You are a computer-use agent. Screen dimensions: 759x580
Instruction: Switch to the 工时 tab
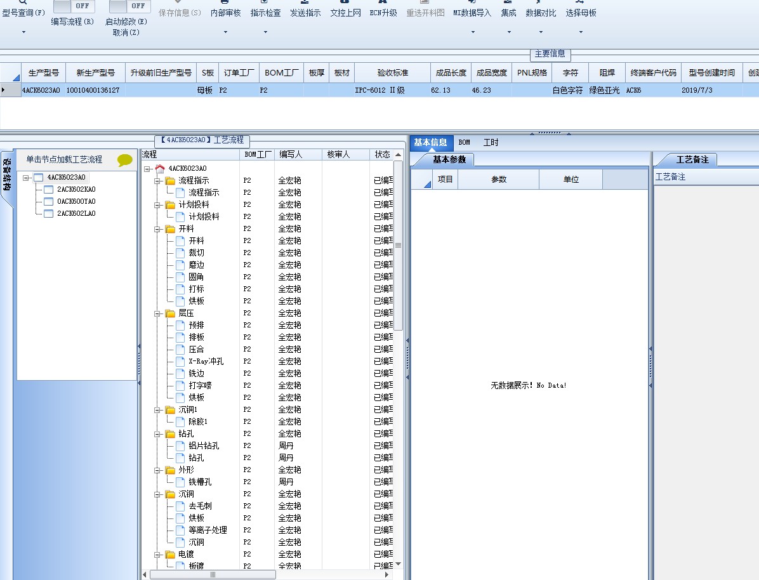click(x=491, y=142)
